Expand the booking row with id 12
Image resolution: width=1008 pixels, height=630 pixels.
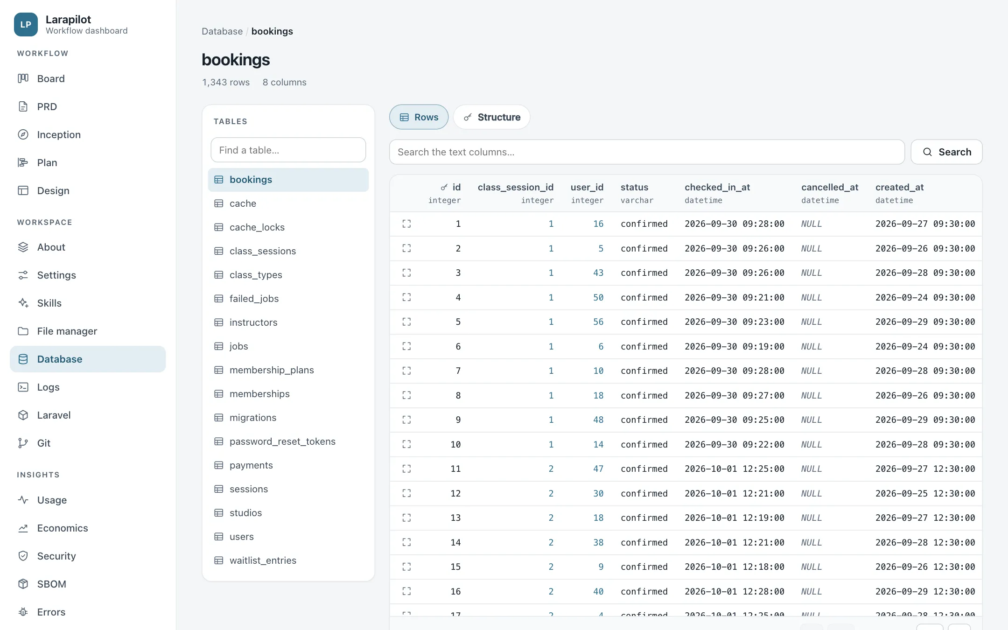pyautogui.click(x=406, y=493)
